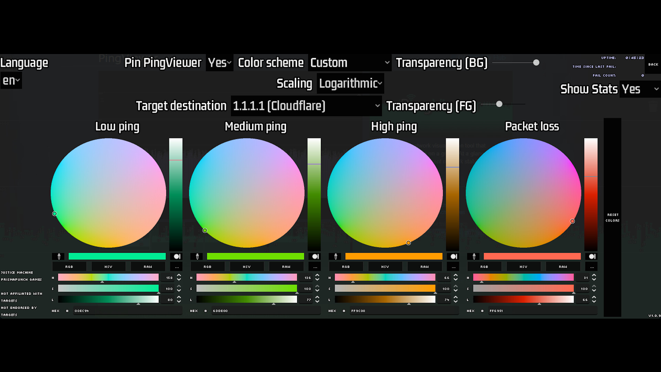Click the High ping eyedropper icon
Viewport: 661px width, 372px height.
tap(335, 256)
